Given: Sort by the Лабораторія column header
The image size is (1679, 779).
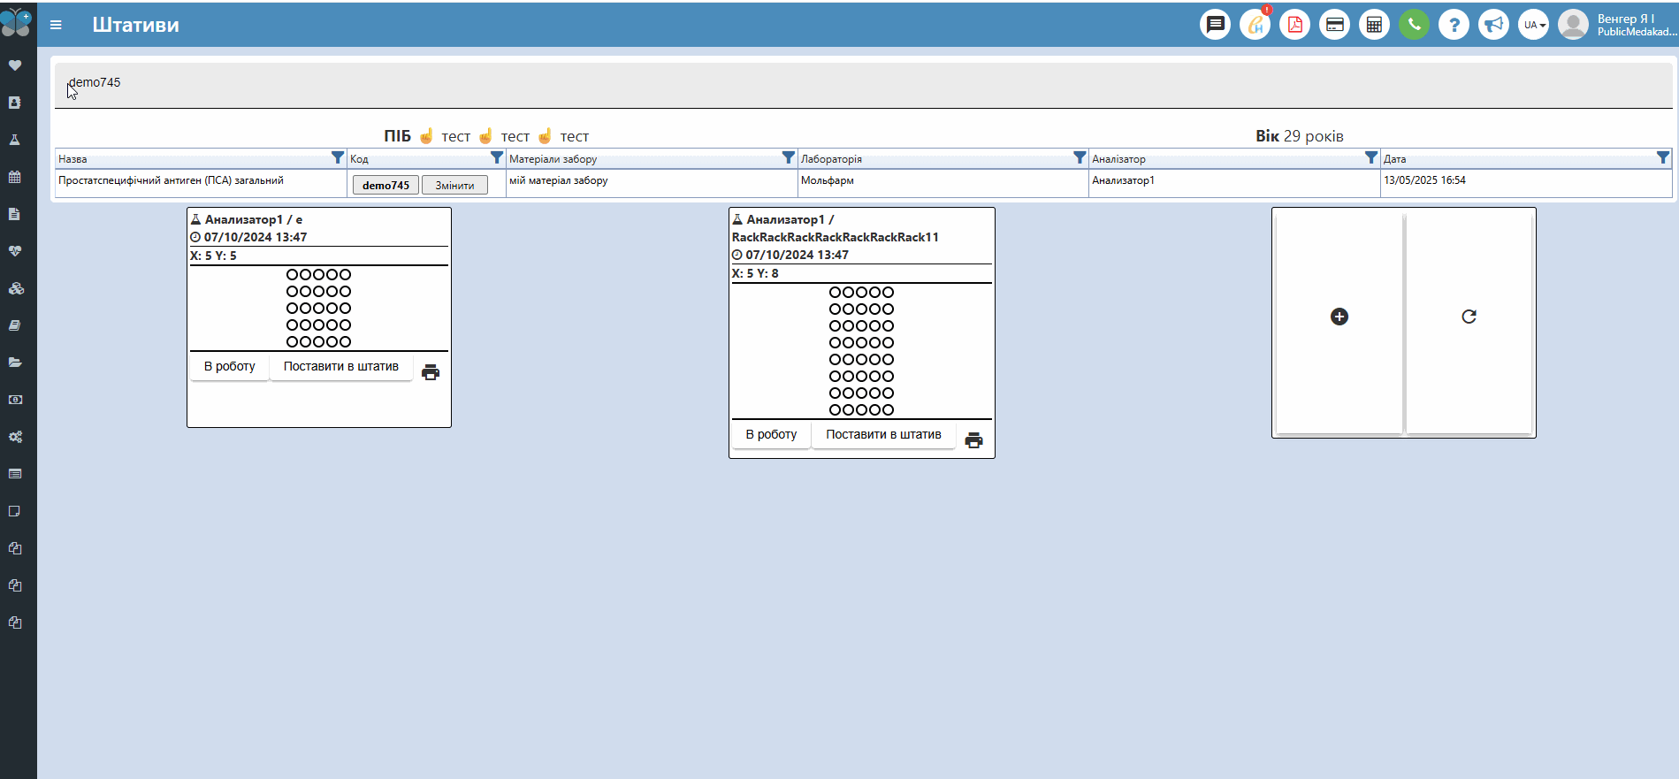Looking at the screenshot, I should pyautogui.click(x=831, y=159).
